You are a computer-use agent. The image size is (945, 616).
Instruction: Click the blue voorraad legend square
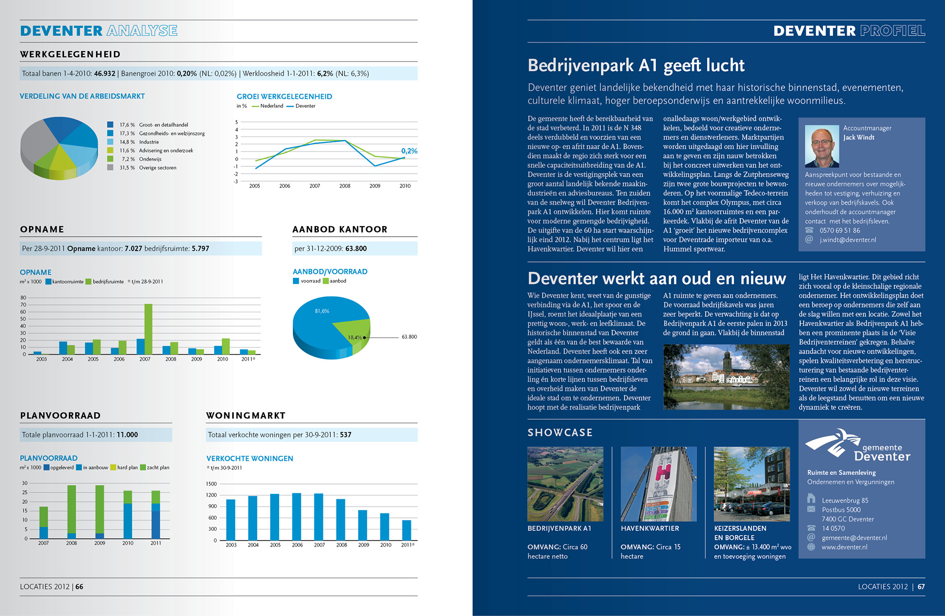tap(296, 281)
